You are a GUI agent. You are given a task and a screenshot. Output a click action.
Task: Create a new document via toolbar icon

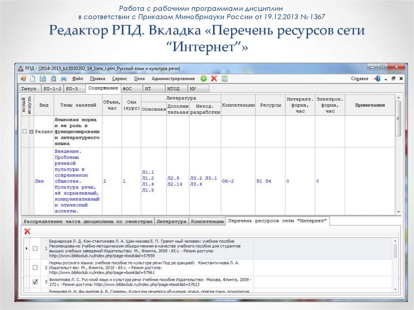click(x=33, y=78)
